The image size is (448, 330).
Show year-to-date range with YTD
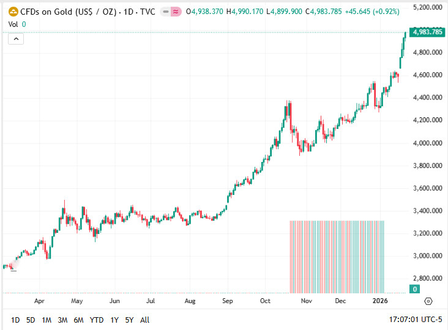[96, 320]
